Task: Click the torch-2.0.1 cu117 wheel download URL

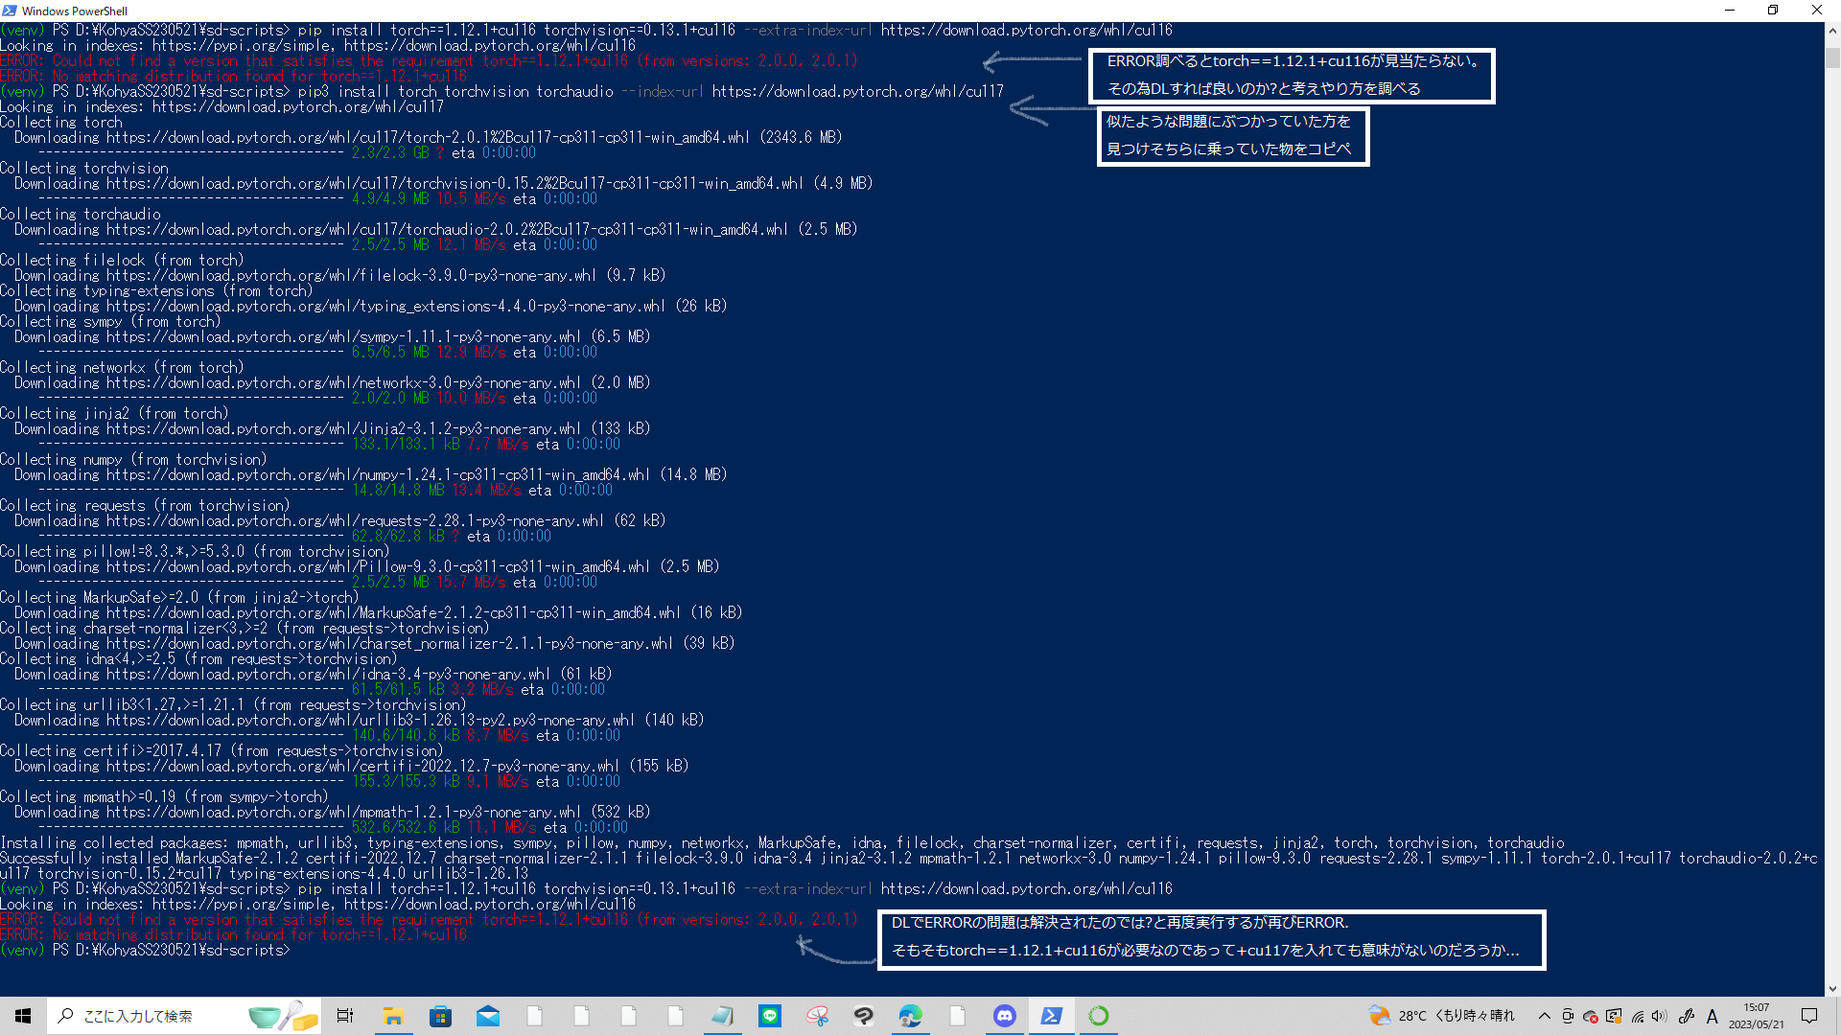Action: point(429,137)
